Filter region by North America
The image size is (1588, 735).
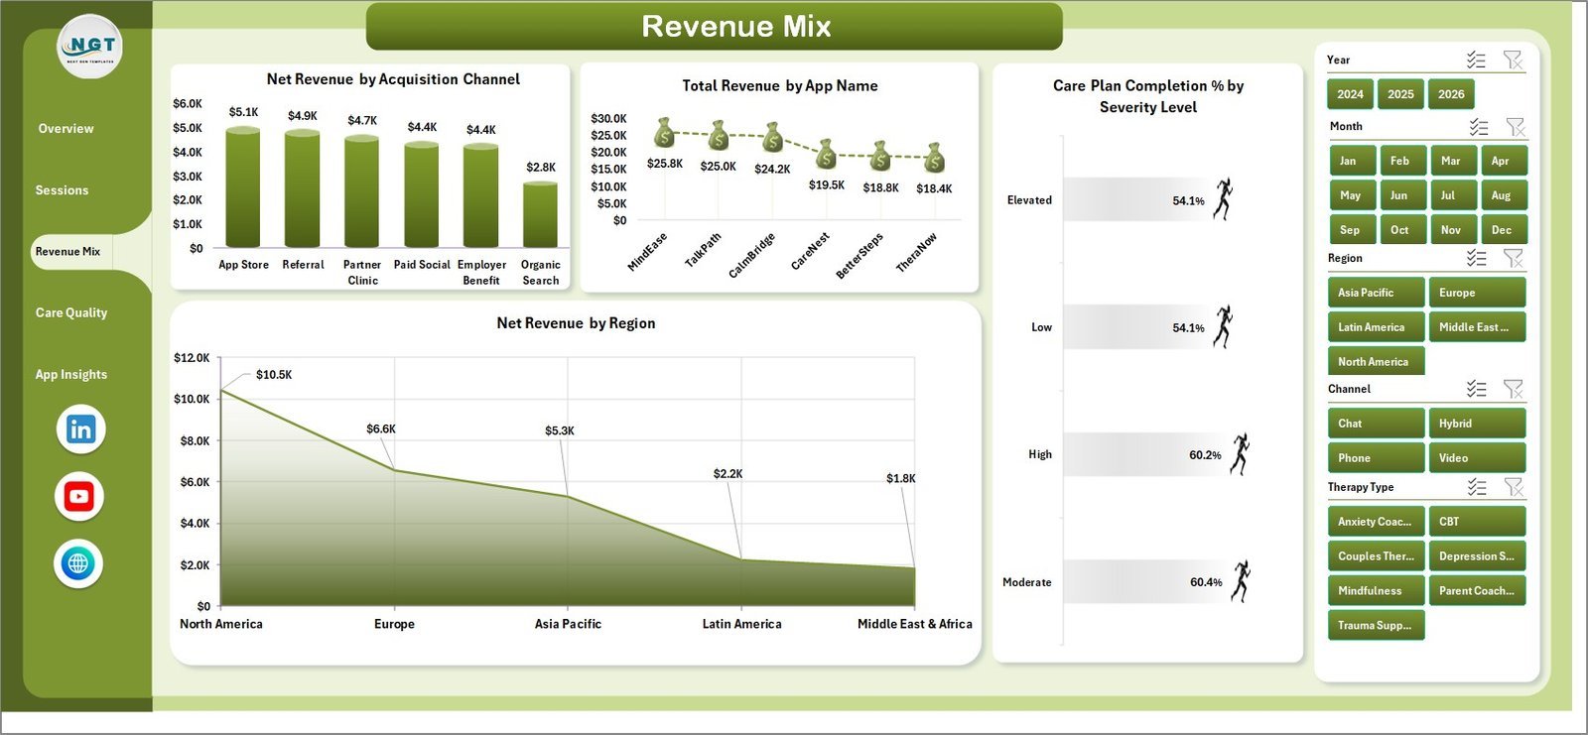pos(1376,362)
